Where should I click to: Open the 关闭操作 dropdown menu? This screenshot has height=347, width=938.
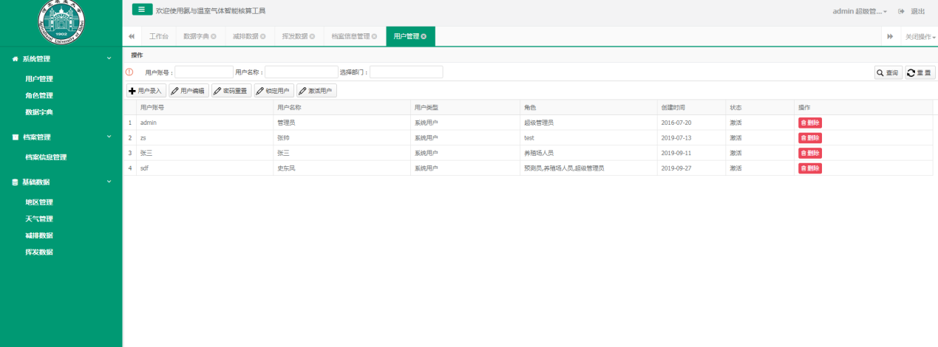[920, 36]
